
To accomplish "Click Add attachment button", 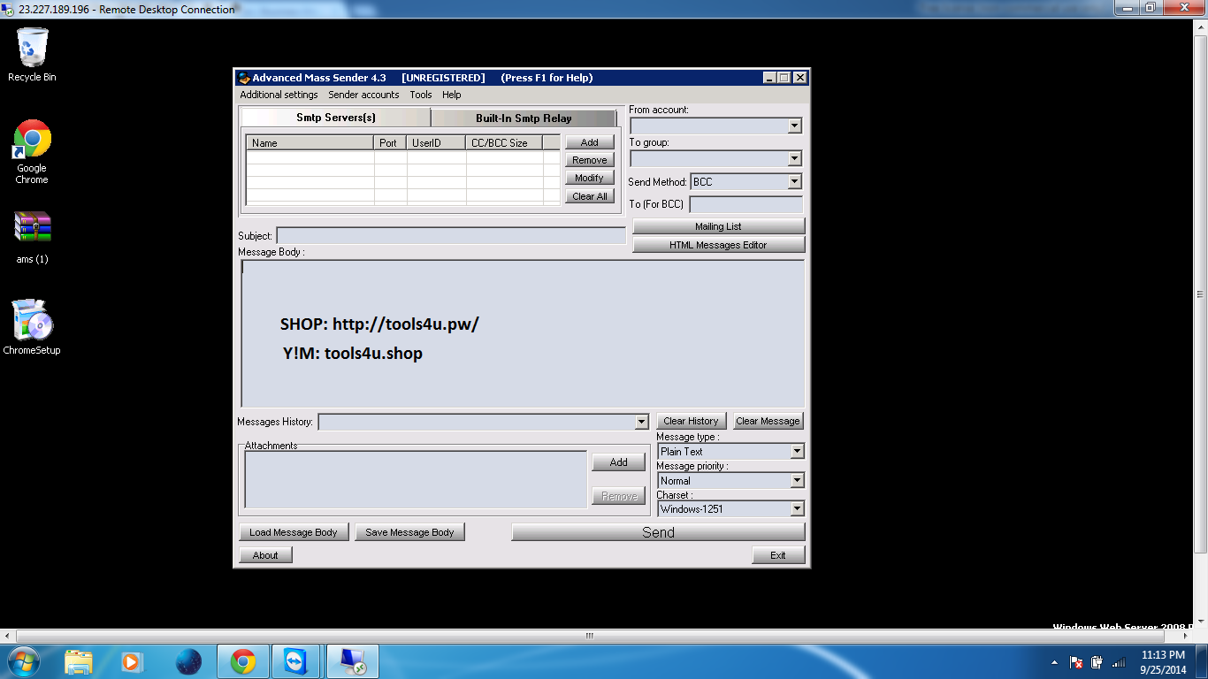I will tap(618, 462).
